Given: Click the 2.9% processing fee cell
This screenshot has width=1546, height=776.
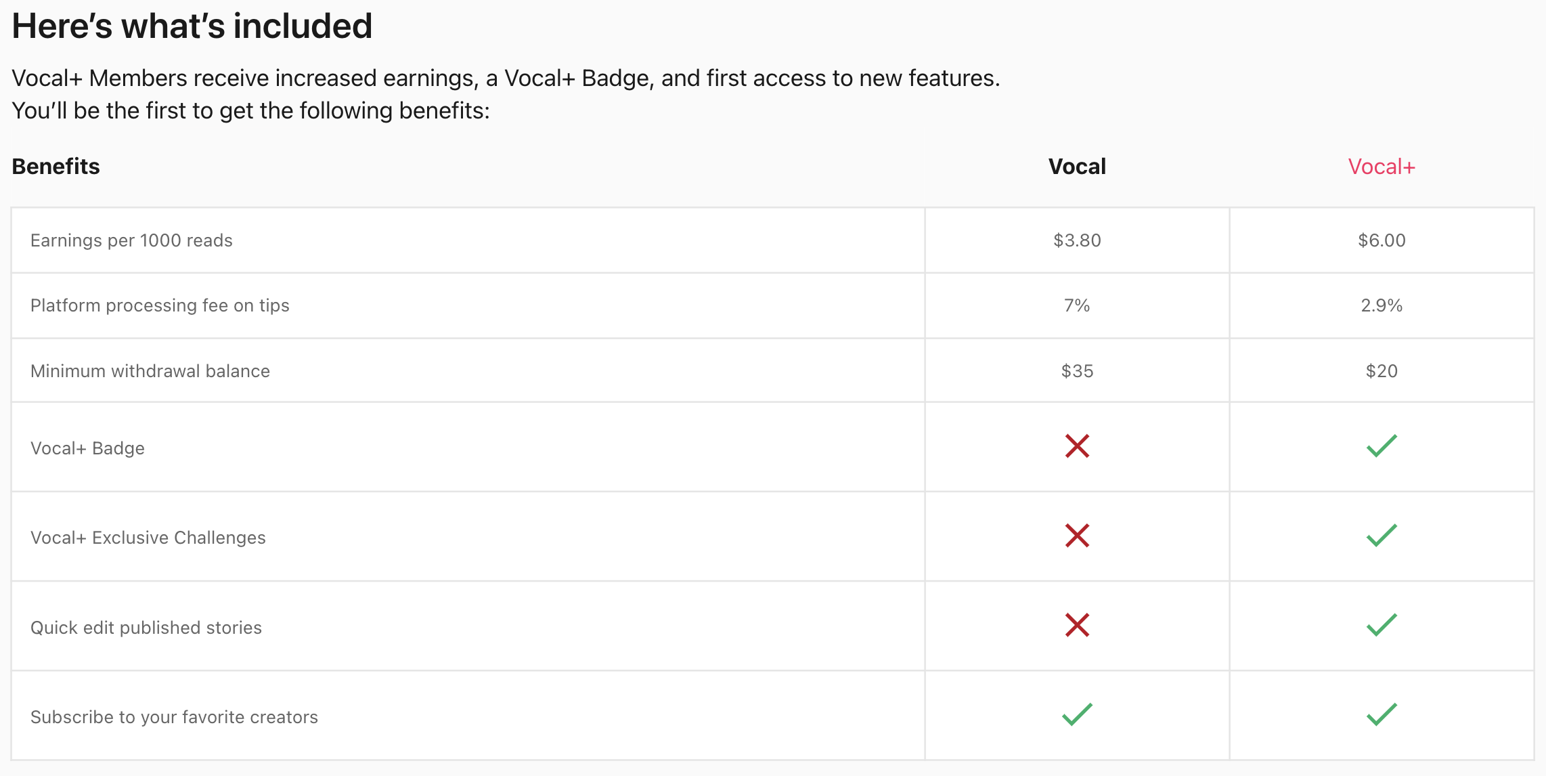Looking at the screenshot, I should point(1382,305).
